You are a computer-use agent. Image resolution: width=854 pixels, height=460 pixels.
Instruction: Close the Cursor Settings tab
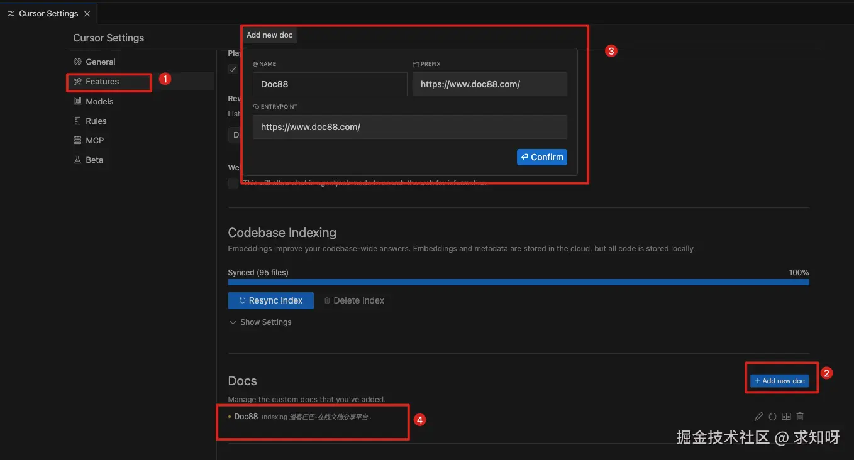[87, 14]
